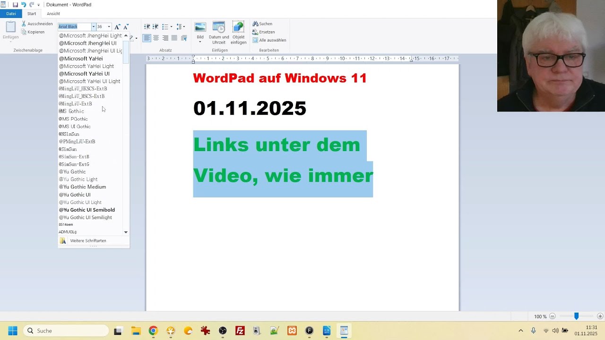Decrease font size with the shrink-font icon

pyautogui.click(x=126, y=26)
